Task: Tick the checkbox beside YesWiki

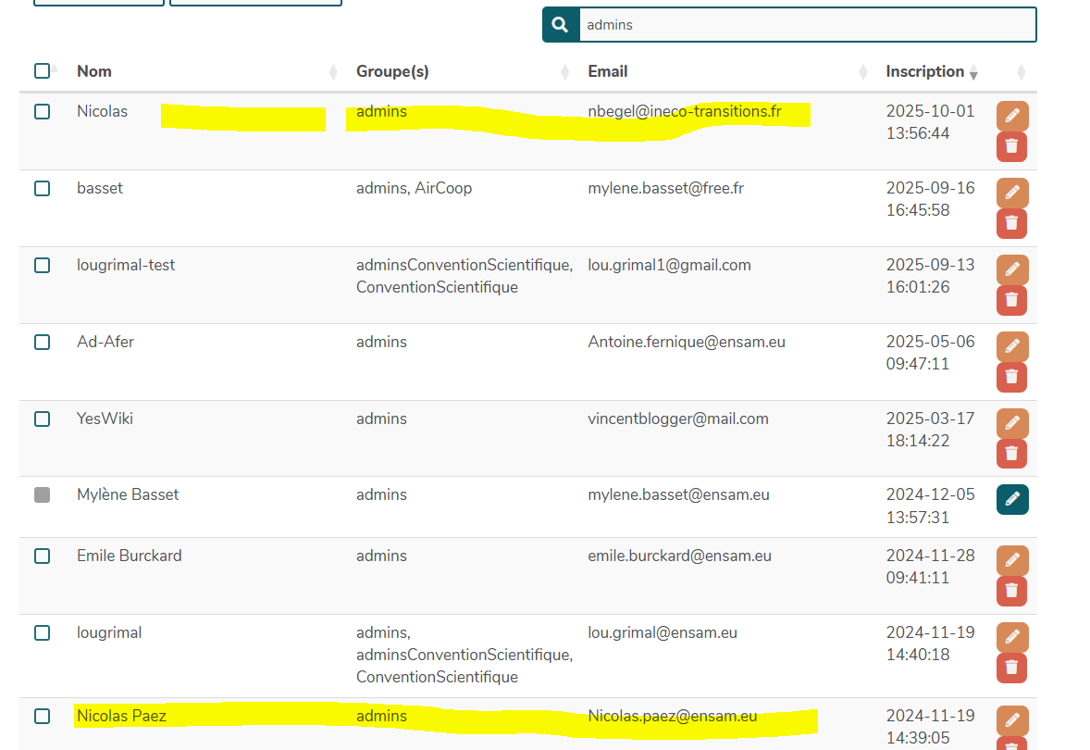Action: [42, 419]
